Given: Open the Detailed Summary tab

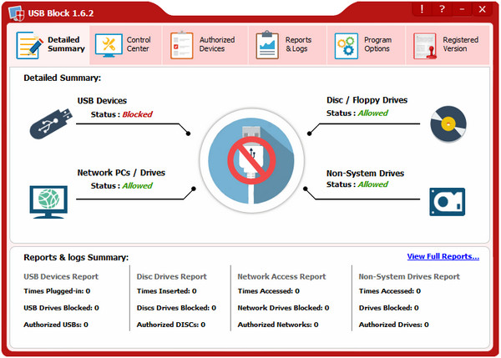Looking at the screenshot, I should [x=52, y=44].
